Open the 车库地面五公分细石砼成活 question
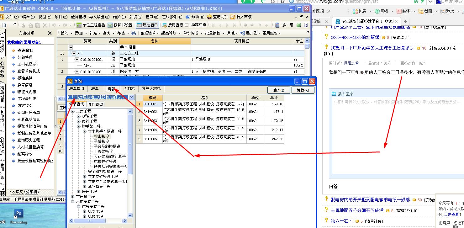464x228 pixels. pos(357,210)
